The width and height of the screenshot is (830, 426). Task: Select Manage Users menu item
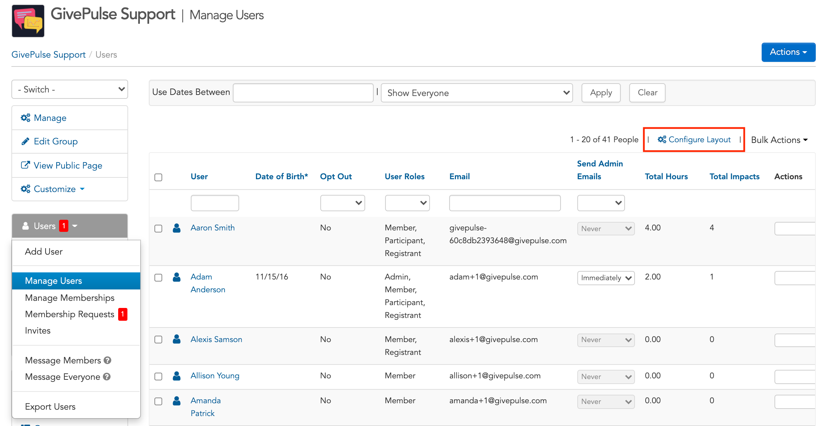[76, 281]
